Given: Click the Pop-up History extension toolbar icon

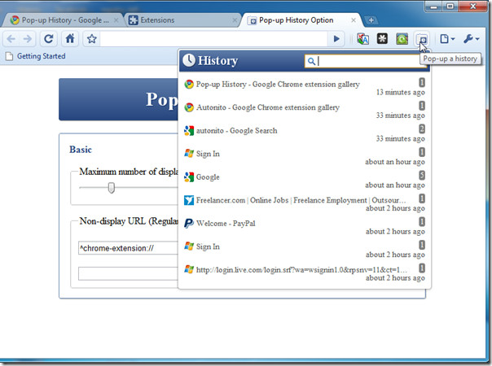Looking at the screenshot, I should click(x=422, y=39).
